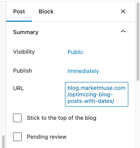This screenshot has height=148, width=140.
Task: Close the settings sidebar with the X icon
Action: click(x=123, y=11)
